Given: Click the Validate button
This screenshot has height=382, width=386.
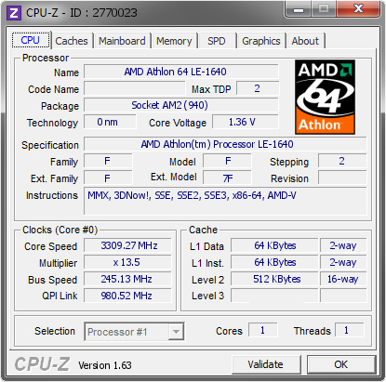Looking at the screenshot, I should [x=266, y=364].
